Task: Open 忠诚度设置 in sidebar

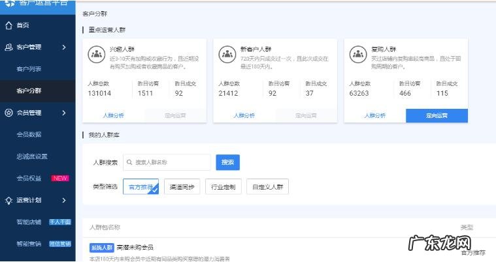Action: (x=32, y=156)
